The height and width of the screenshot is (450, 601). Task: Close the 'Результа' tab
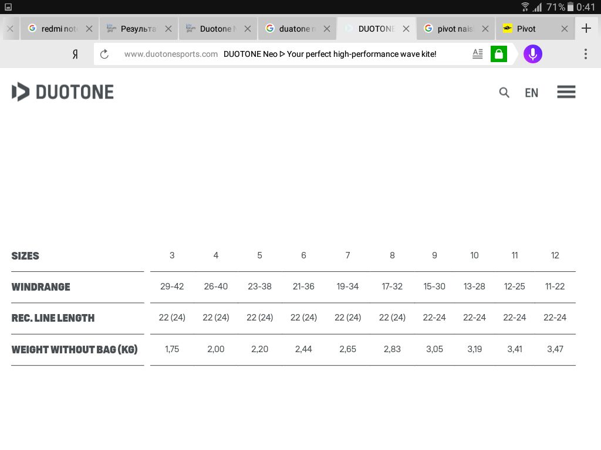[x=168, y=29]
